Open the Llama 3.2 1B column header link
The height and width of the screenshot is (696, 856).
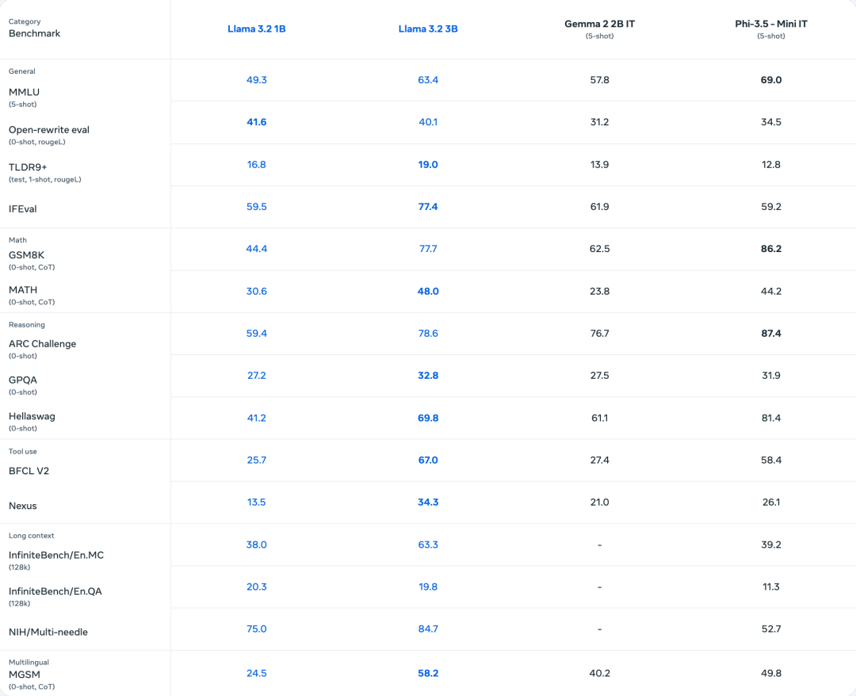(257, 29)
